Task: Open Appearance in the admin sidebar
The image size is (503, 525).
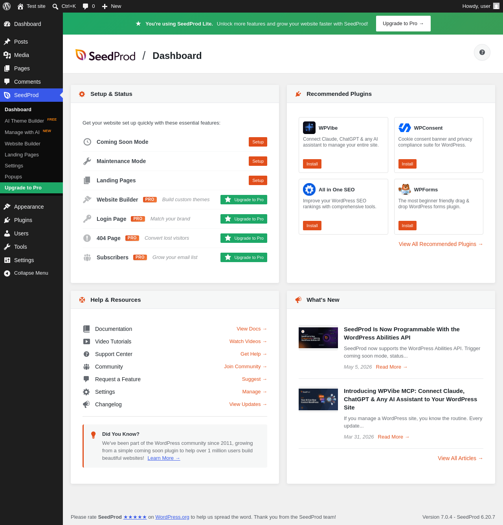Action: coord(31,207)
